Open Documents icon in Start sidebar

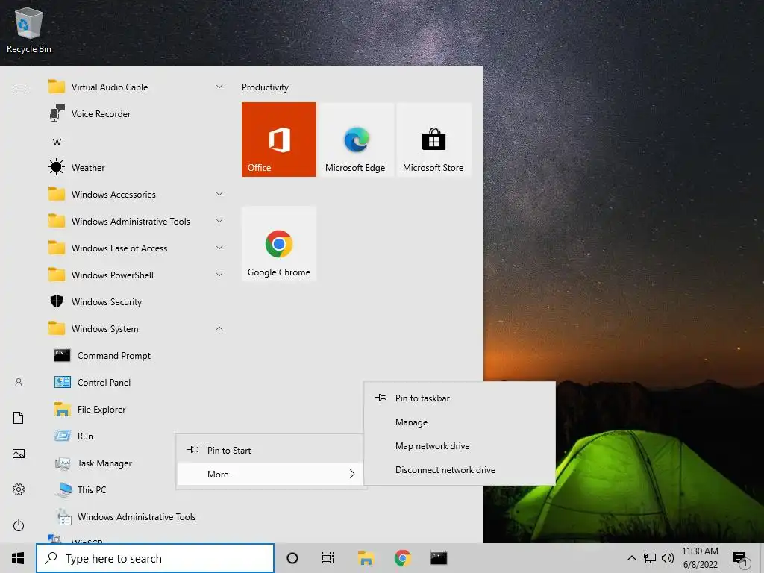19,418
